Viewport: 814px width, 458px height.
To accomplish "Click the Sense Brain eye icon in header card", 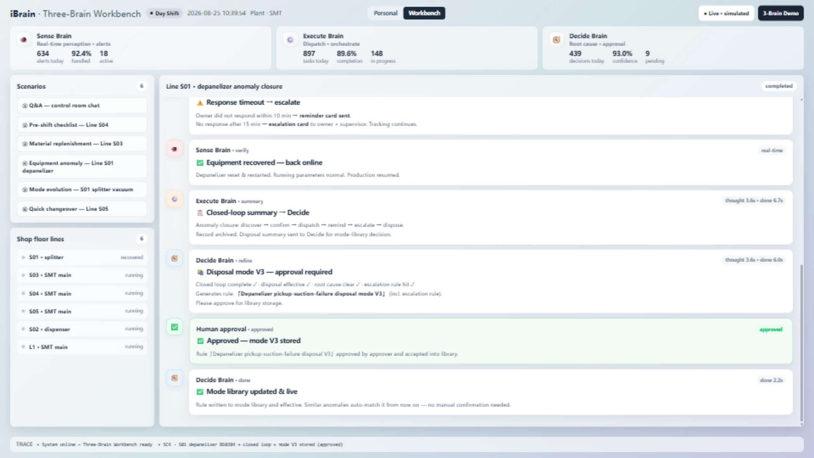I will point(24,39).
